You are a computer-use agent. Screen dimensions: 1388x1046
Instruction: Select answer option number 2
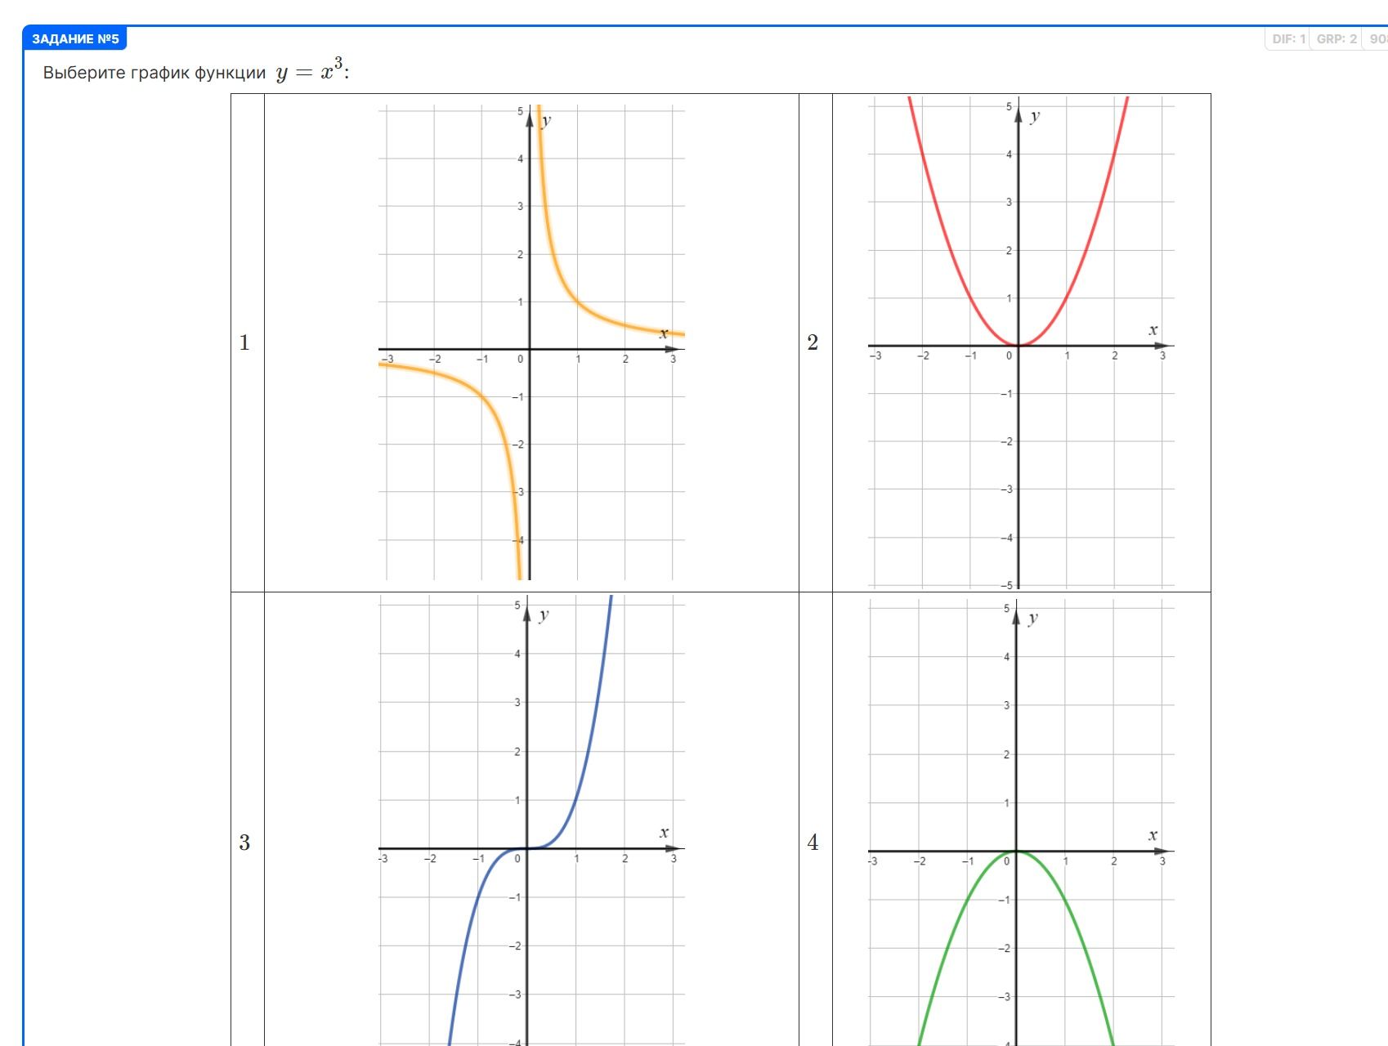813,342
